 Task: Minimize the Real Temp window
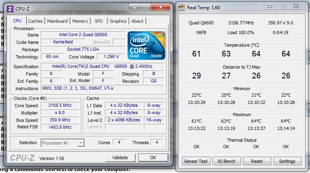click(270, 6)
